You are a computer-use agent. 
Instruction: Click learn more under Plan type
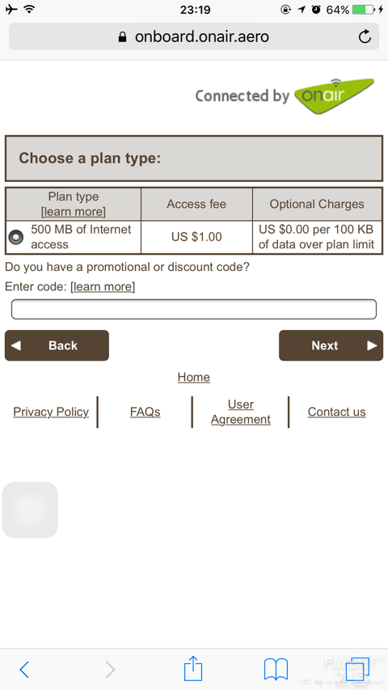tap(74, 212)
